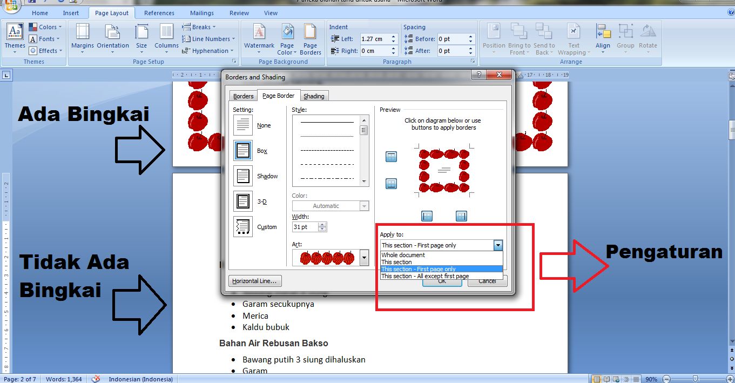Switch to the Shading tab
The image size is (735, 383).
coord(314,96)
